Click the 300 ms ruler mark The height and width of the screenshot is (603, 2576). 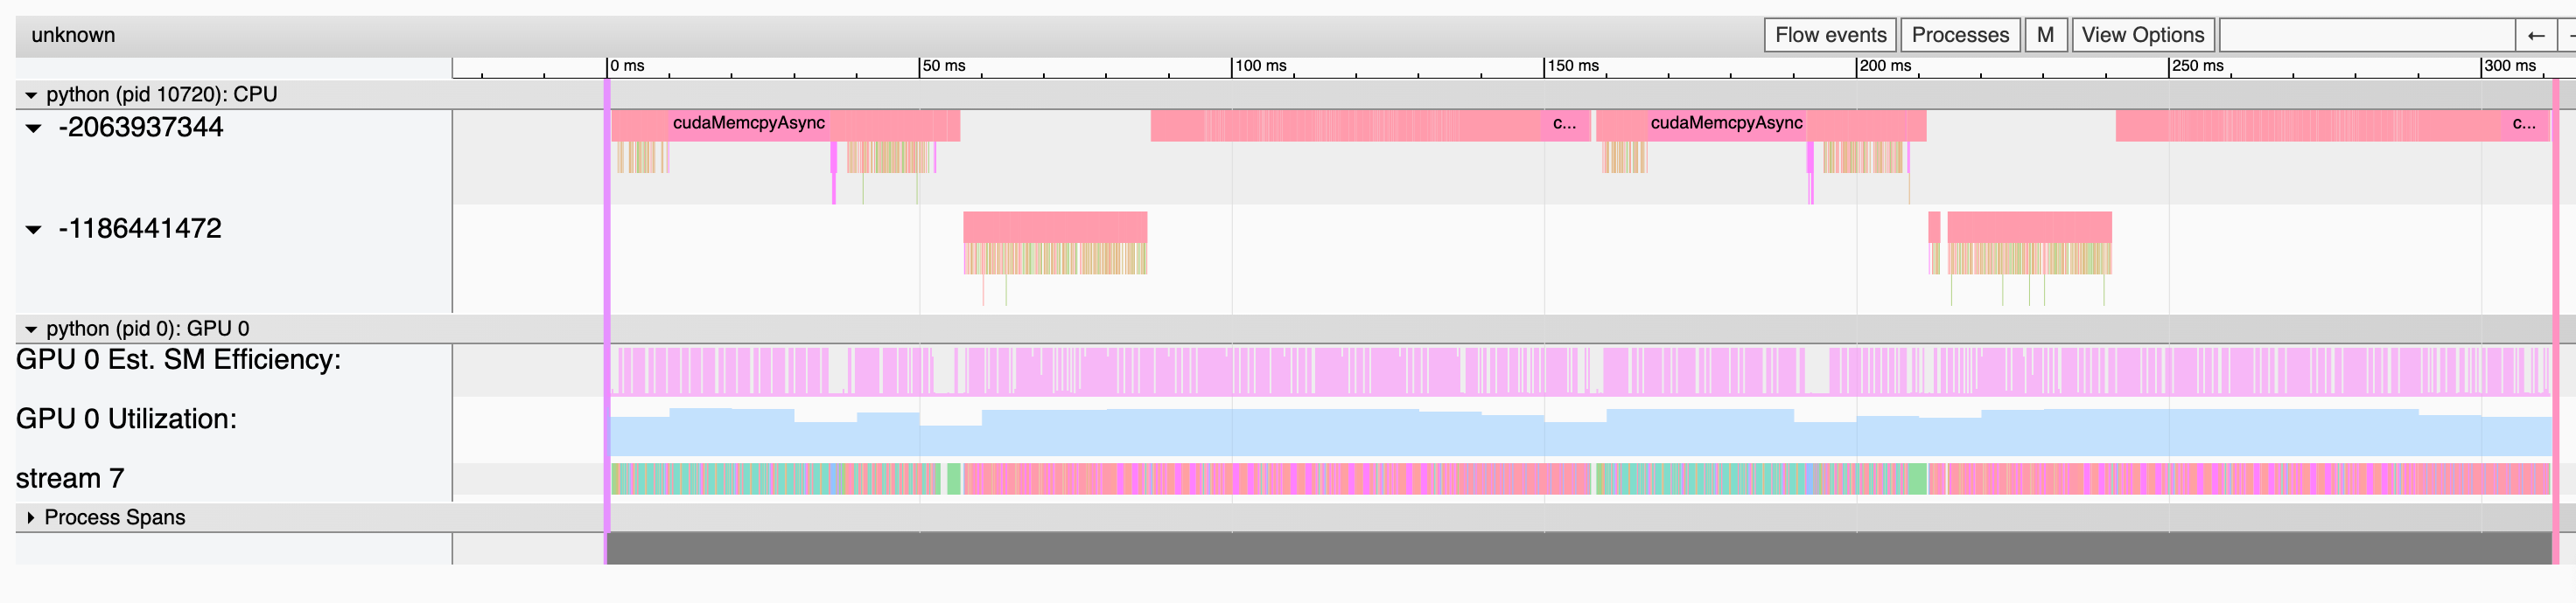[2510, 66]
